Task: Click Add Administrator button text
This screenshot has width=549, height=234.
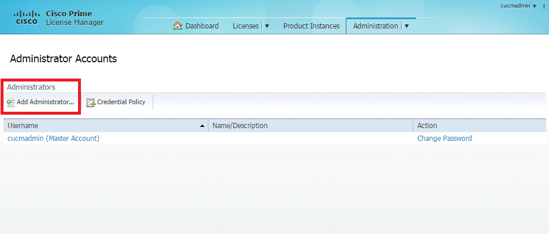Action: [x=45, y=102]
